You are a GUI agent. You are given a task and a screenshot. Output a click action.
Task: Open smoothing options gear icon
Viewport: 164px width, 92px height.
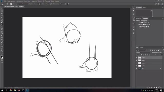[x=65, y=4]
